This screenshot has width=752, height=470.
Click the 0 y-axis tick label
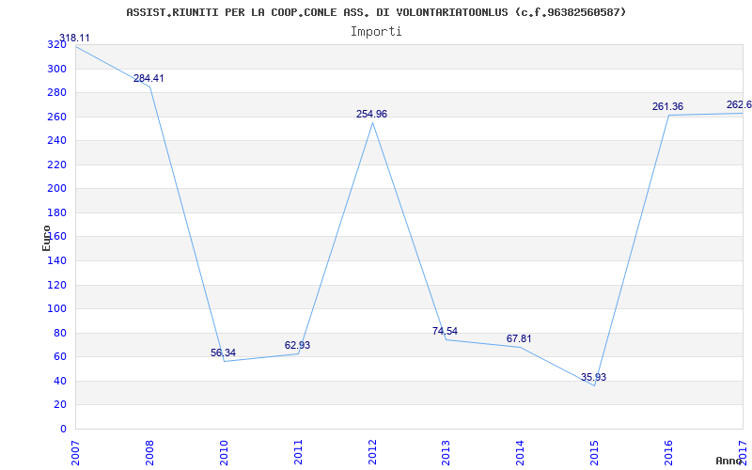pos(63,429)
